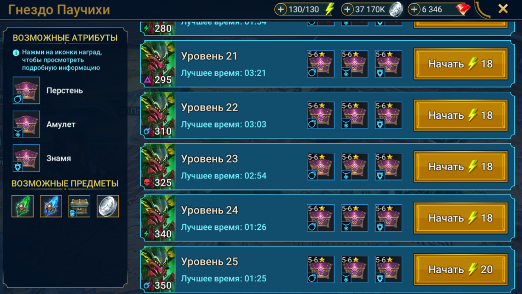Image resolution: width=522 pixels, height=294 pixels.
Task: Tap the info icon beside the hint
Action: tap(16, 52)
